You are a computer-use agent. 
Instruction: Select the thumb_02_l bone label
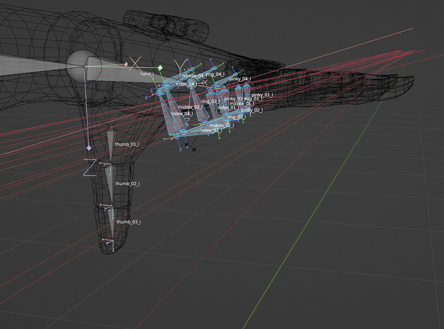coord(127,184)
